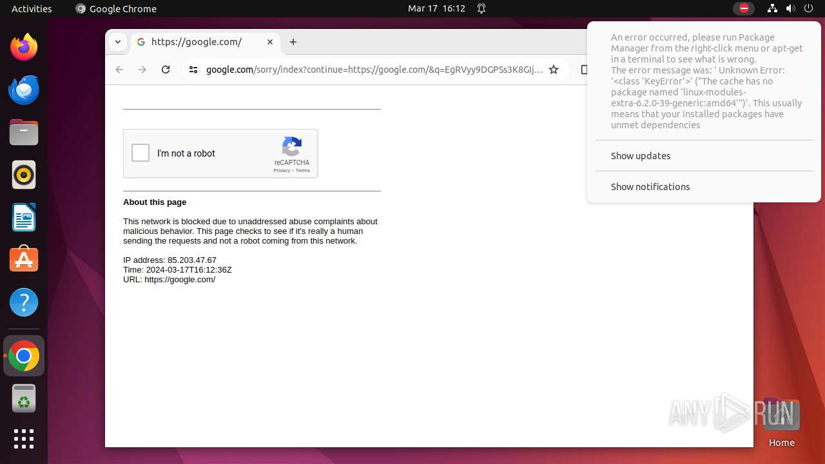Click the Google Chrome dock icon

pyautogui.click(x=24, y=356)
